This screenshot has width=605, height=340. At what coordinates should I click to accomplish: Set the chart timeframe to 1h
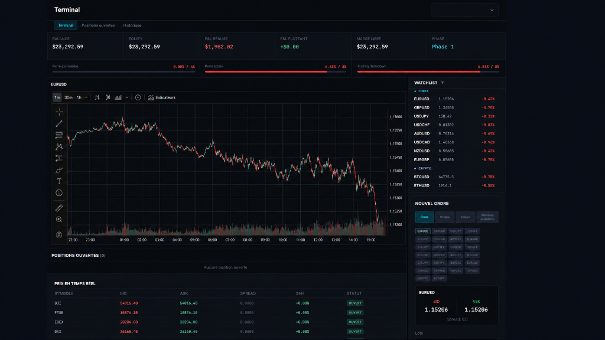click(79, 97)
